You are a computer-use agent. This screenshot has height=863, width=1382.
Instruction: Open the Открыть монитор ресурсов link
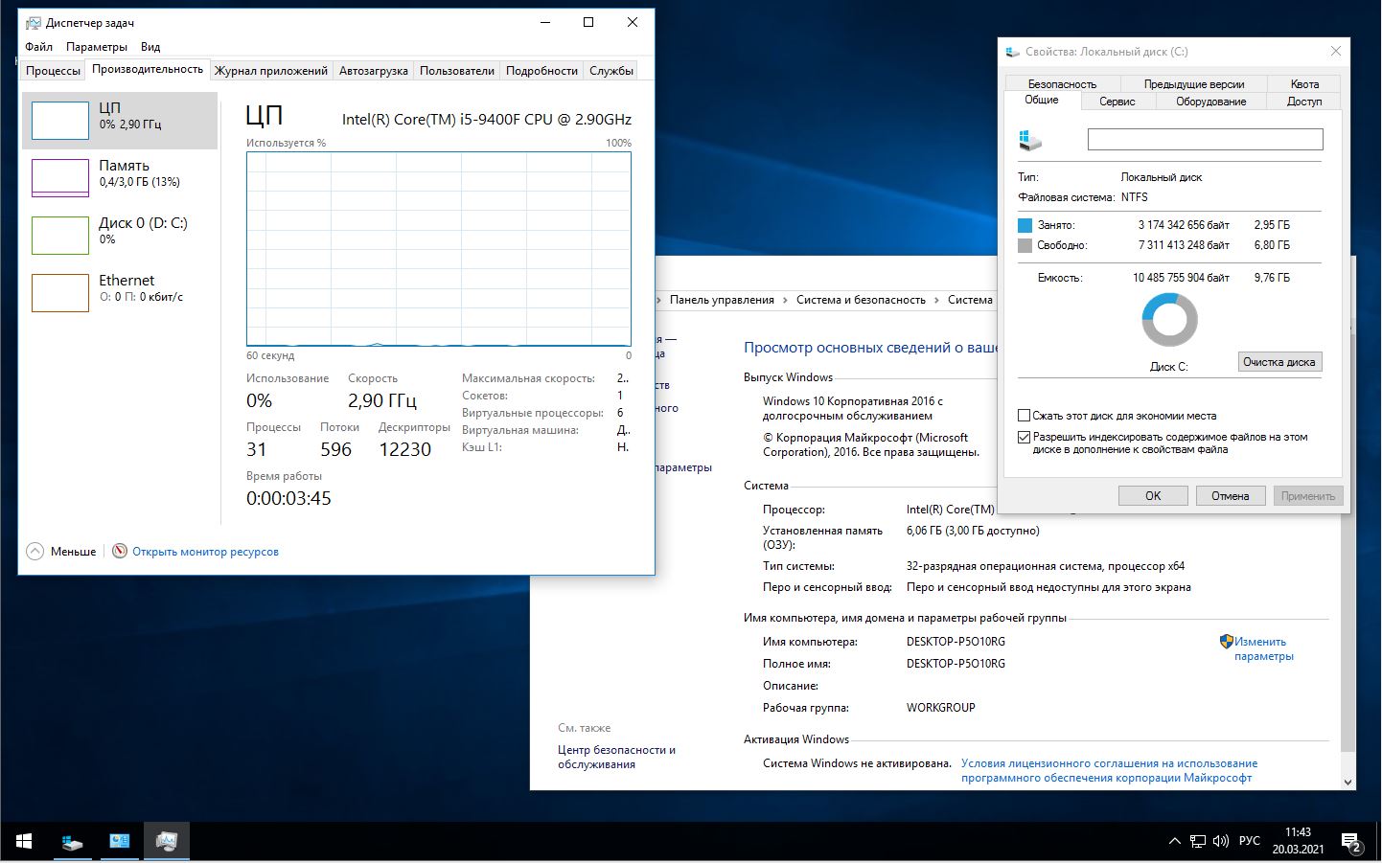[205, 552]
